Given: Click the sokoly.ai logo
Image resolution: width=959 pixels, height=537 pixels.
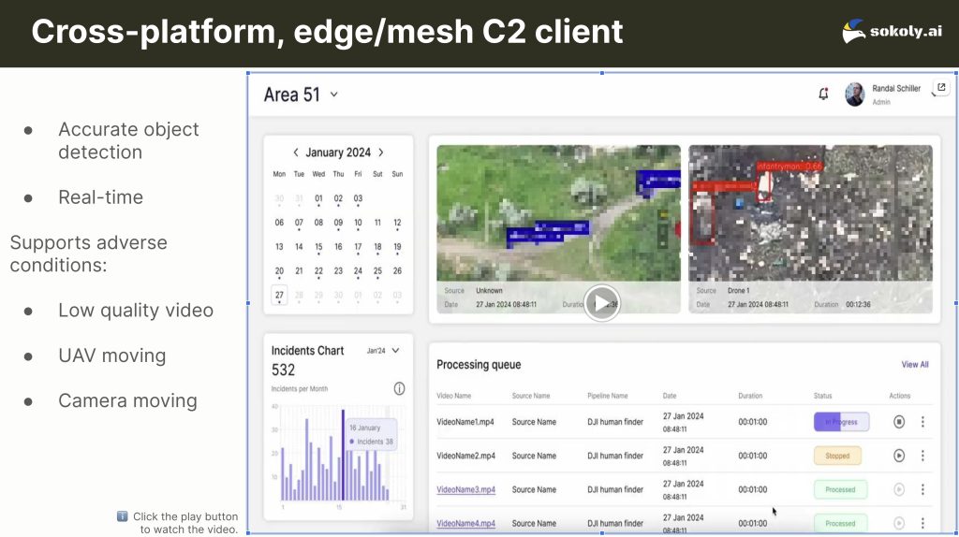Looking at the screenshot, I should (x=893, y=31).
